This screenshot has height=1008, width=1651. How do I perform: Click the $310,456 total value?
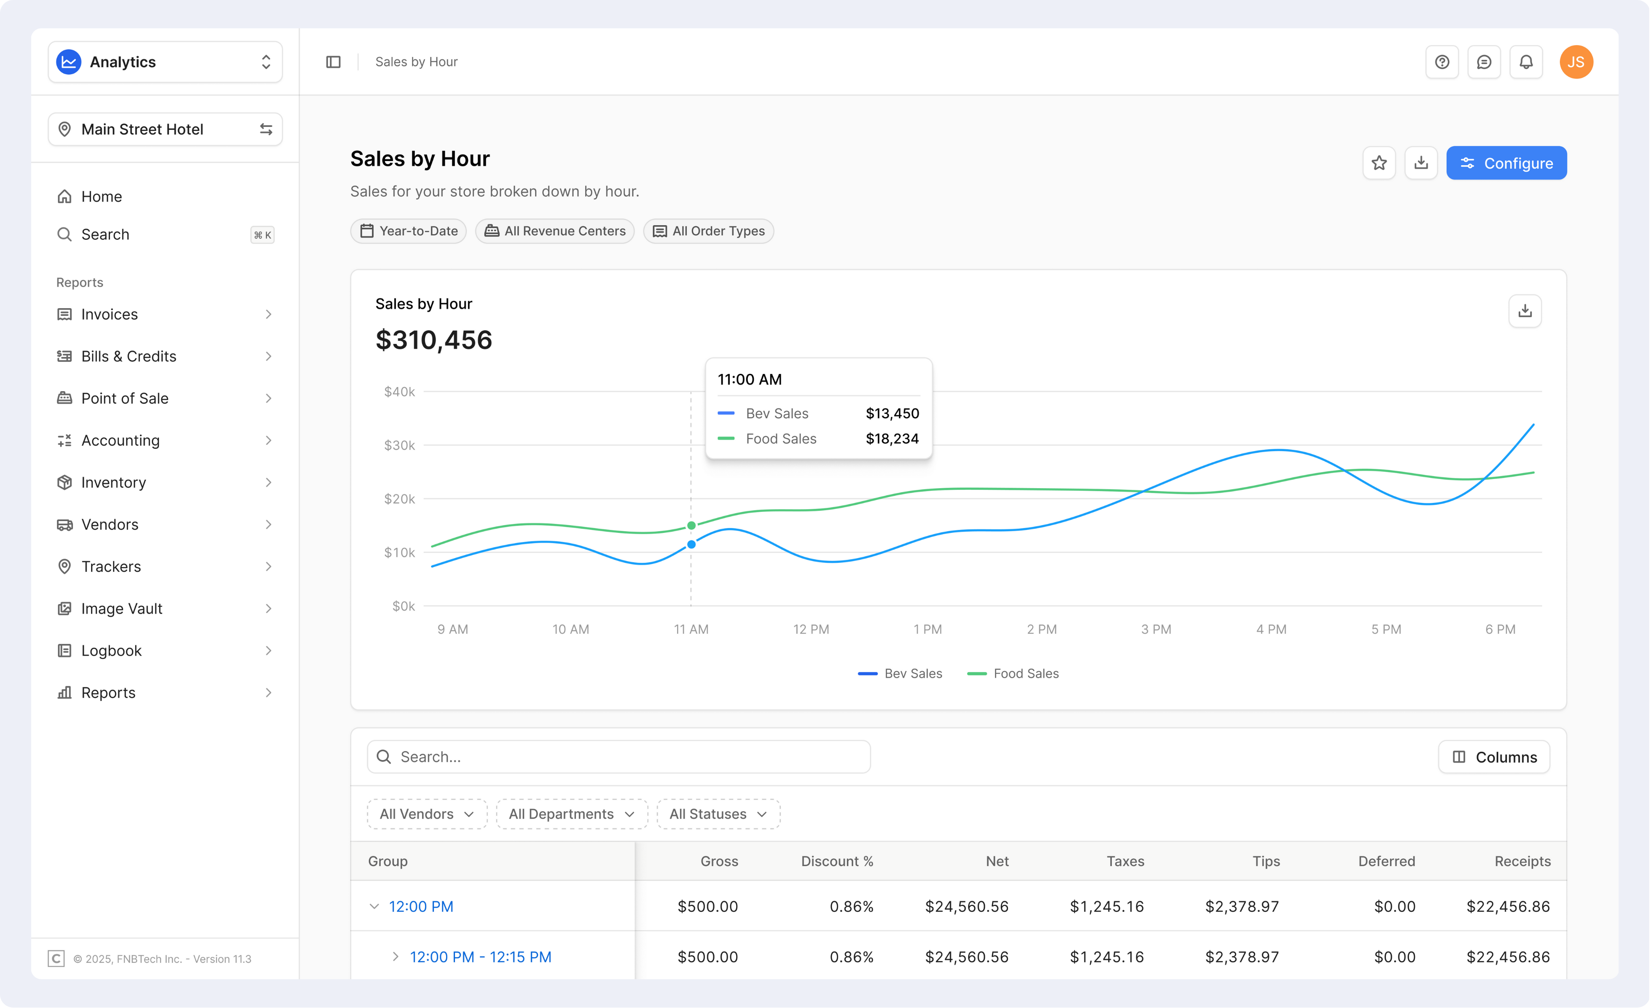coord(433,341)
